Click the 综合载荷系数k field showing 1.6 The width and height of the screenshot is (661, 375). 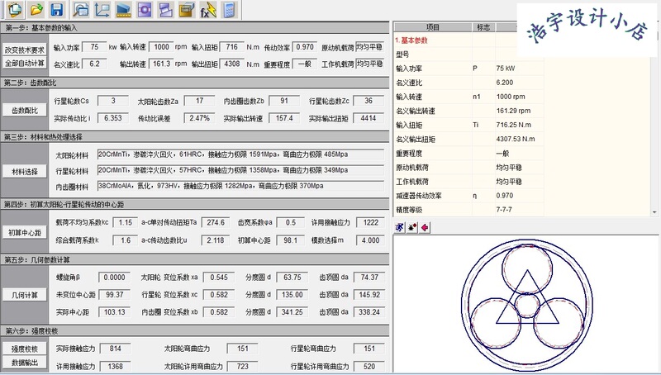pos(126,240)
